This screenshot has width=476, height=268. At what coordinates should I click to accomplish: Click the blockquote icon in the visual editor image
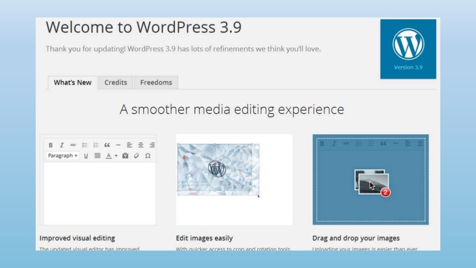click(x=107, y=145)
